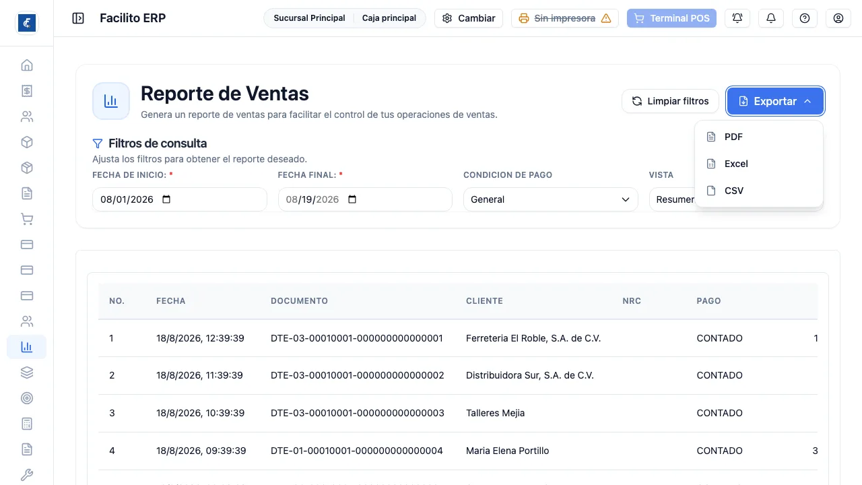Click the NRC column header
Screen dimensions: 862x485
632,301
